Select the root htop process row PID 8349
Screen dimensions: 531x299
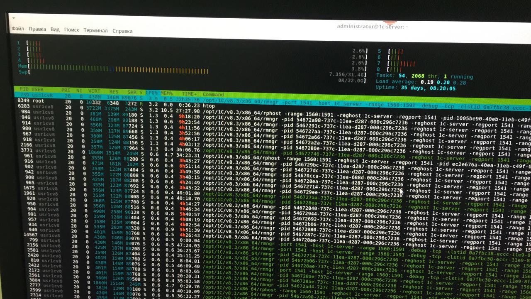[x=116, y=103]
